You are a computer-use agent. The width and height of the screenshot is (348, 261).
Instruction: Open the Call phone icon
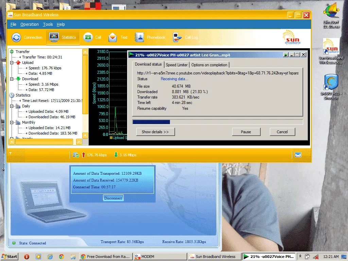point(88,37)
